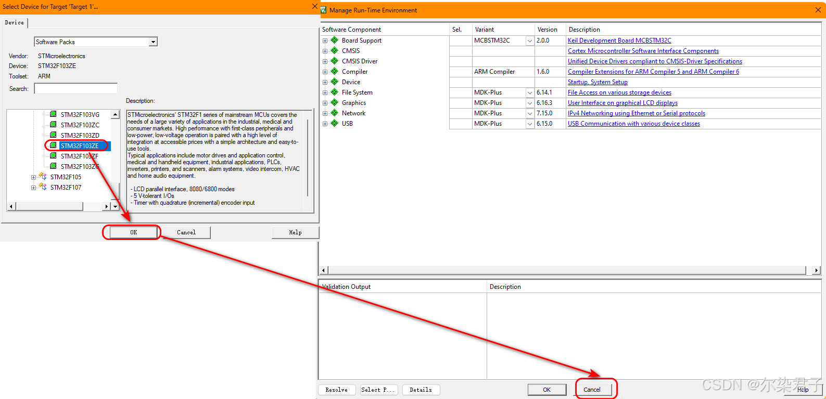826x399 pixels.
Task: Click Sel. cell of Device row
Action: point(461,82)
